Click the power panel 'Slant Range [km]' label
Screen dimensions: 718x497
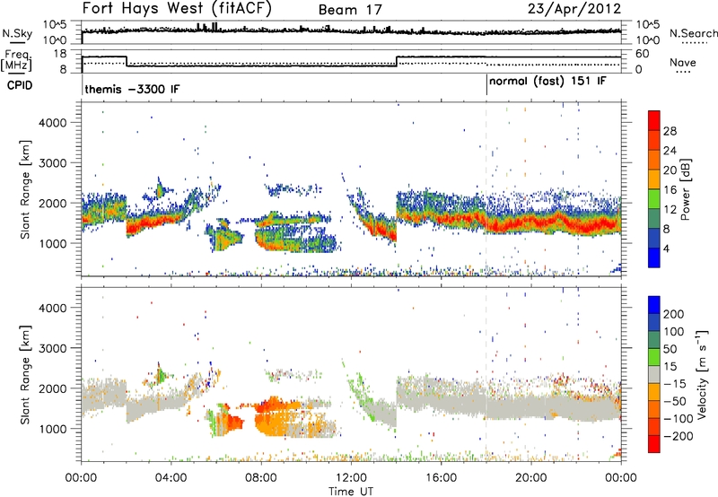25,189
